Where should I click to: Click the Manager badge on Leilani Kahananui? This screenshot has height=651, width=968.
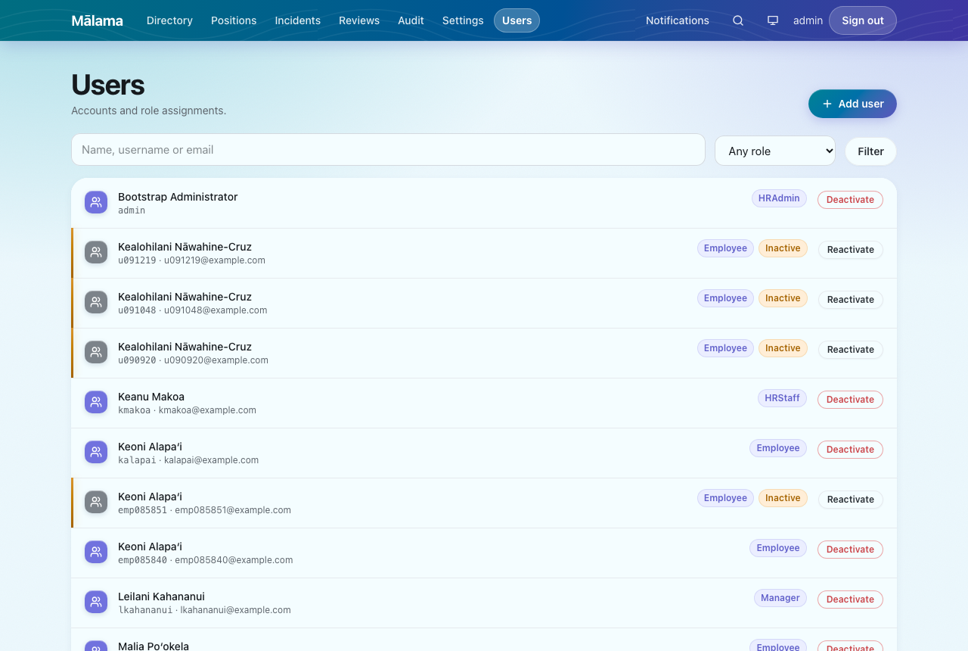pyautogui.click(x=780, y=598)
